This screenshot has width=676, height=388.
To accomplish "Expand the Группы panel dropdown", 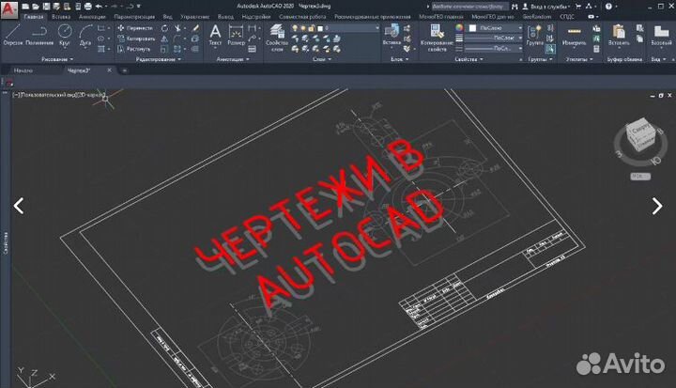I will [x=540, y=59].
